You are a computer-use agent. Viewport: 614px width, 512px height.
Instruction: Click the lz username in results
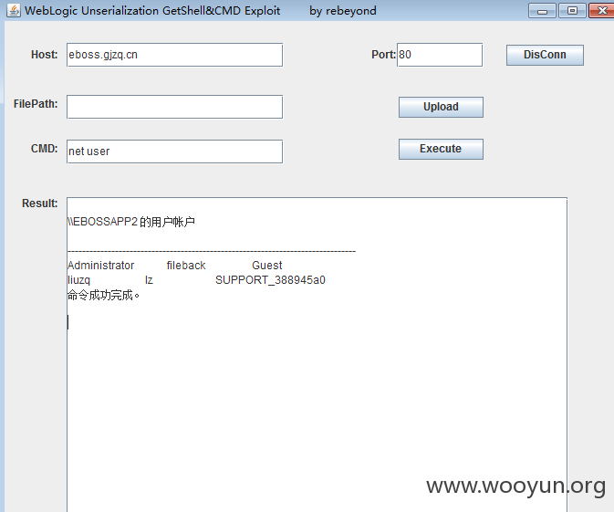tap(149, 280)
